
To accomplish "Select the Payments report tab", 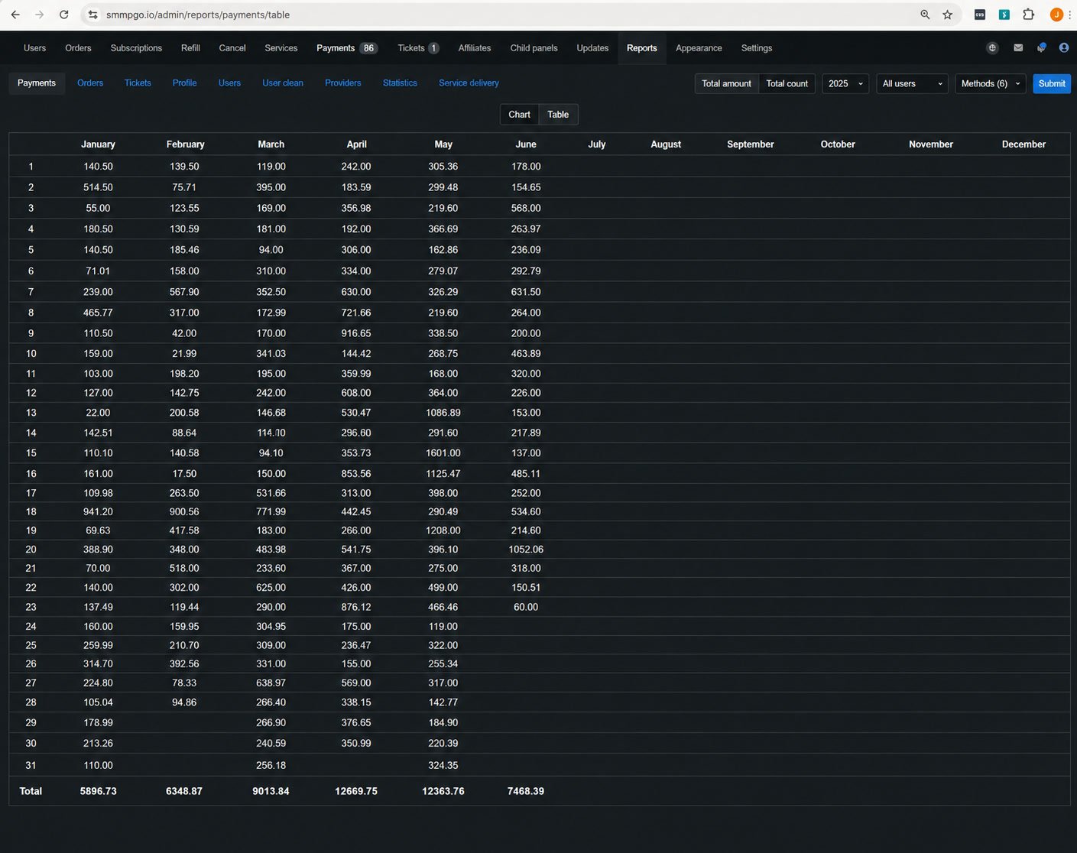I will coord(37,83).
